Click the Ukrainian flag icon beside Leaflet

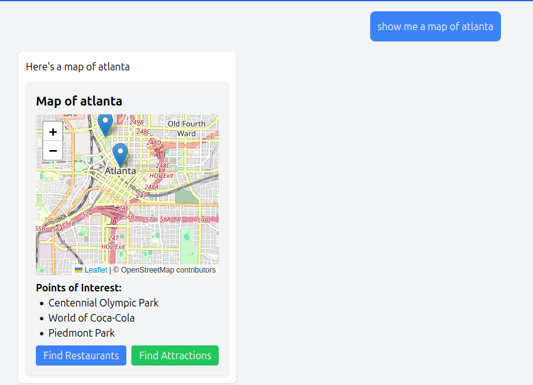[79, 270]
